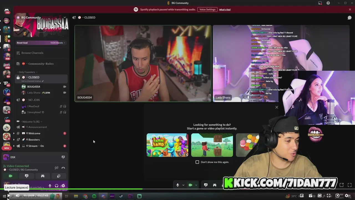Open User Settings gear in user panel

[x=63, y=186]
